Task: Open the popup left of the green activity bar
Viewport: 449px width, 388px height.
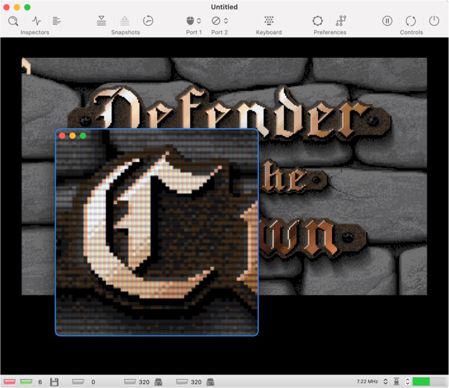Action: [x=407, y=382]
